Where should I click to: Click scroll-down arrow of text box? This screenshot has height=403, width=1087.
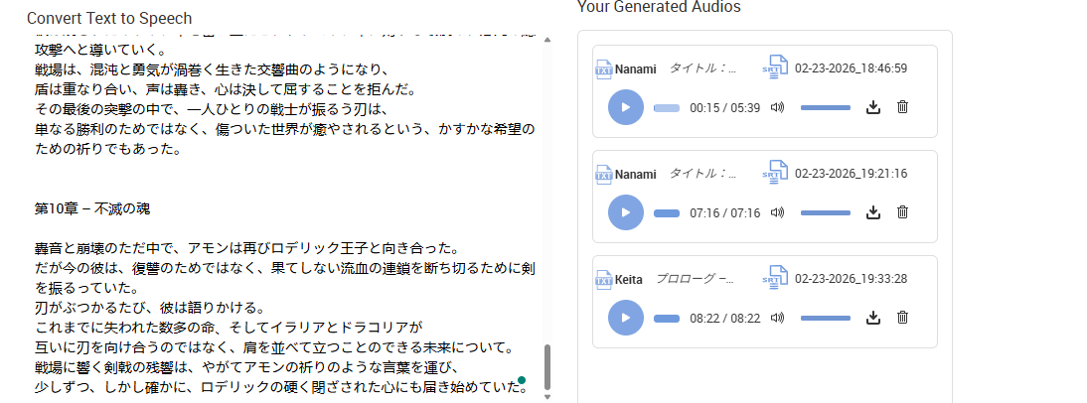click(x=546, y=397)
